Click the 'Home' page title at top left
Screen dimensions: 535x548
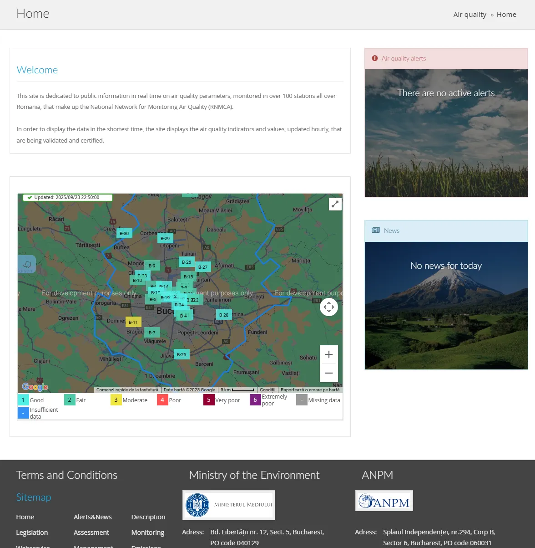[x=33, y=14]
